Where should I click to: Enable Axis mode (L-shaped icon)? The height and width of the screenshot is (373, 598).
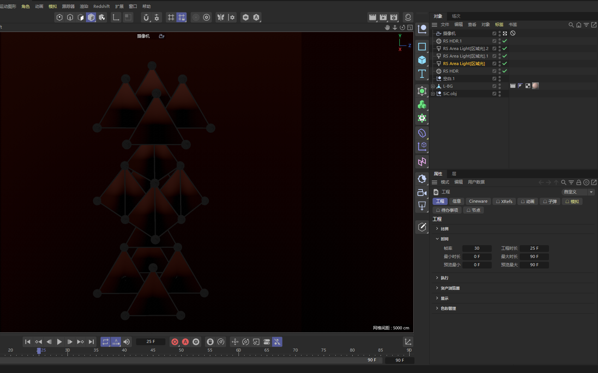coord(116,17)
